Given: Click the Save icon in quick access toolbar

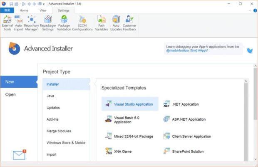Looking at the screenshot, I should 11,4.
